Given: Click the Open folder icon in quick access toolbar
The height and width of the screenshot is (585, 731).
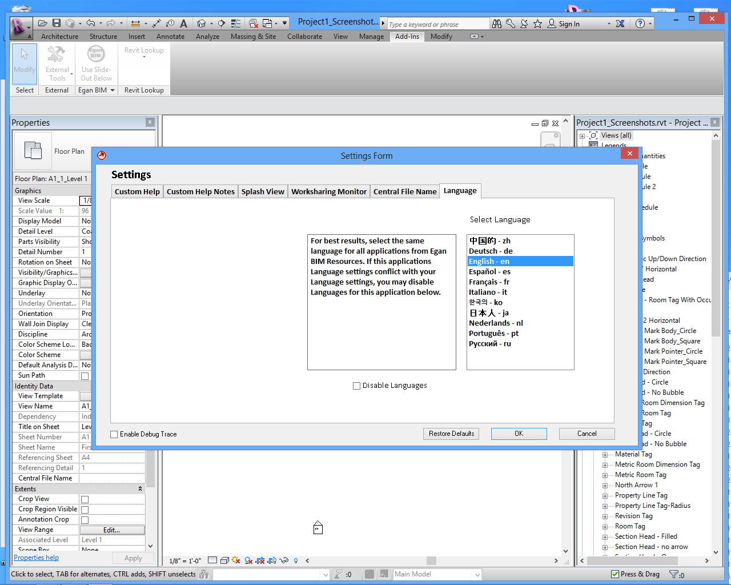Looking at the screenshot, I should (x=43, y=23).
